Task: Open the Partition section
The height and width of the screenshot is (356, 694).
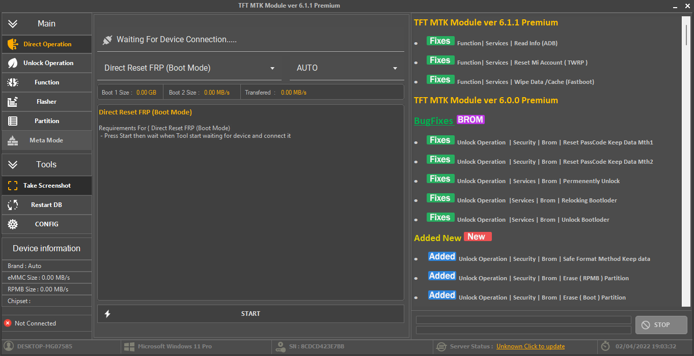Action: (47, 121)
